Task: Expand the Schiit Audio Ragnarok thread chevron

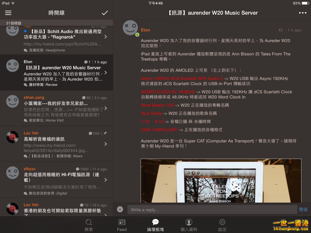Action: tap(105, 37)
